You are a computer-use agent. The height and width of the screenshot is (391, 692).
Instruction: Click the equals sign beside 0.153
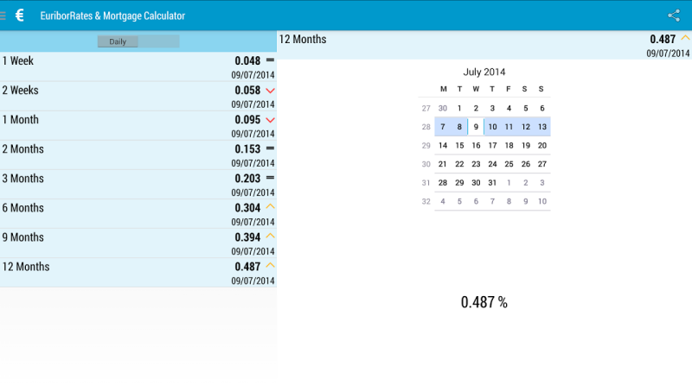click(270, 148)
